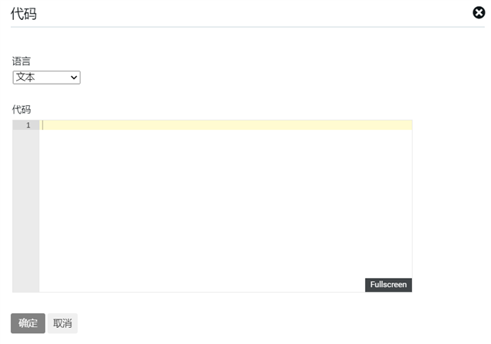Place cursor at start of line 1

tap(43, 125)
